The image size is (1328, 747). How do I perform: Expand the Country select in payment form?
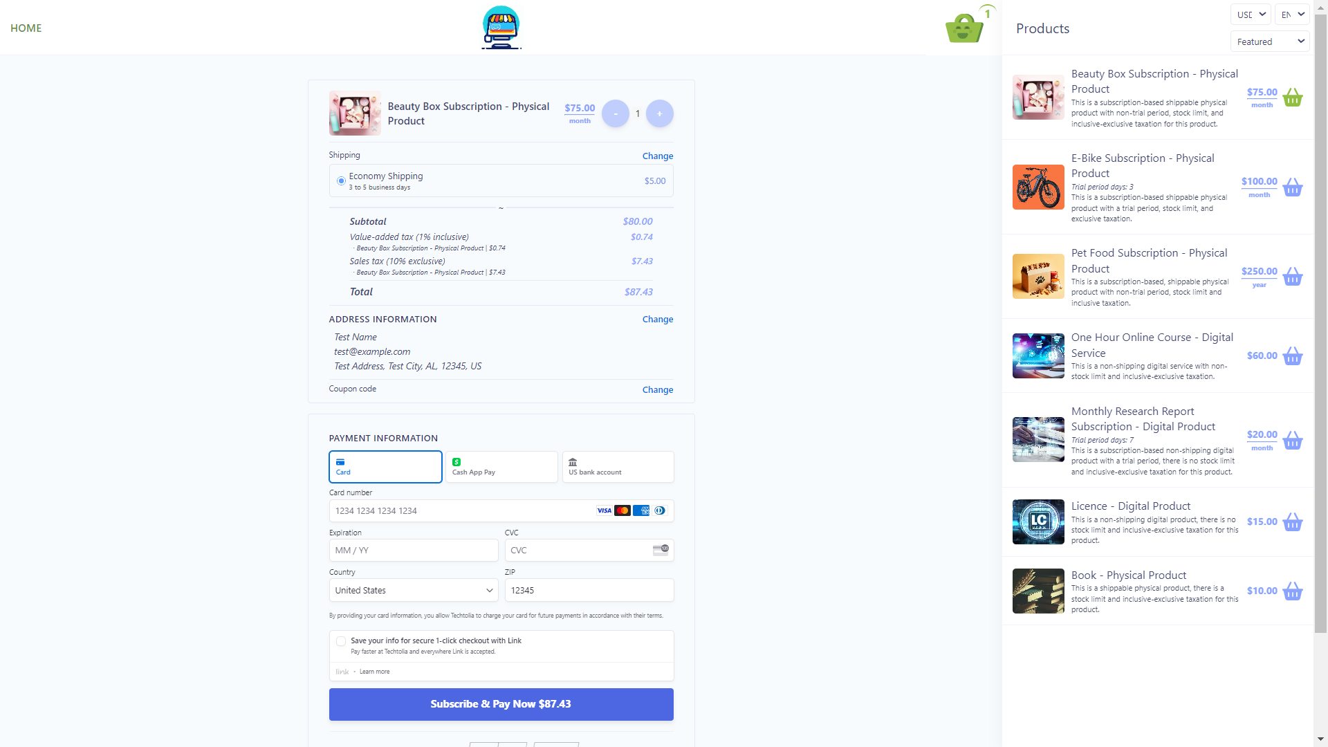click(414, 591)
